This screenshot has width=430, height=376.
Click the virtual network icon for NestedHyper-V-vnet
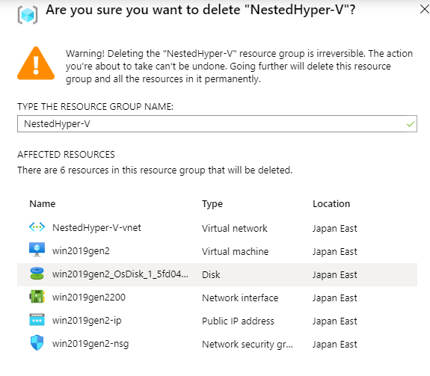click(37, 227)
